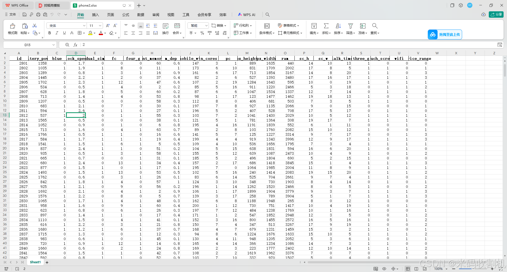Click the Fill icon in ribbon
507x272 pixels.
314,26
